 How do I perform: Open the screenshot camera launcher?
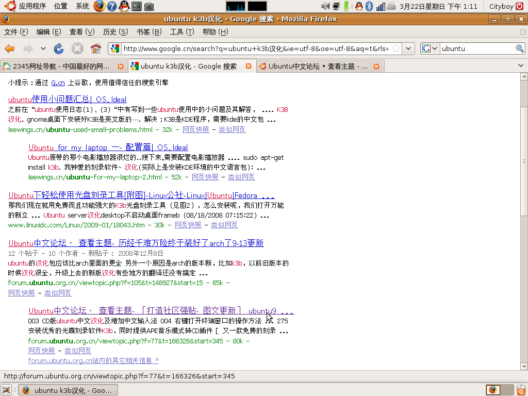point(149,6)
